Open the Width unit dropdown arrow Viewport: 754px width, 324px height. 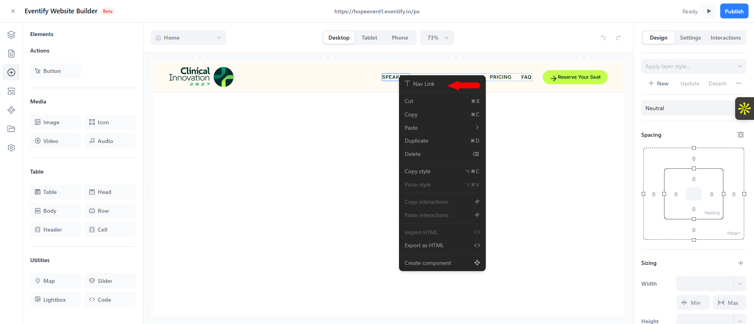(x=740, y=284)
